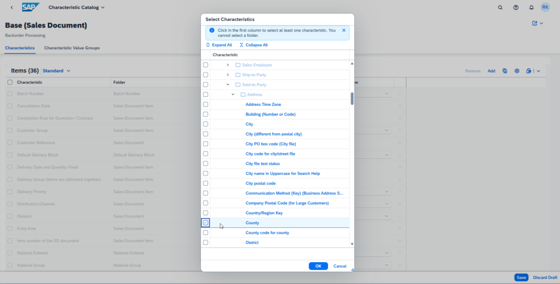Select all items via the header checkbox
560x284 pixels.
(x=10, y=82)
